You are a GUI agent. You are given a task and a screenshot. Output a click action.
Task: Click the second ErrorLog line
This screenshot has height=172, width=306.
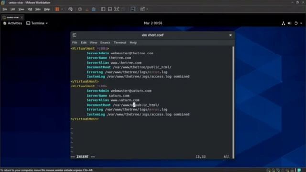click(127, 109)
